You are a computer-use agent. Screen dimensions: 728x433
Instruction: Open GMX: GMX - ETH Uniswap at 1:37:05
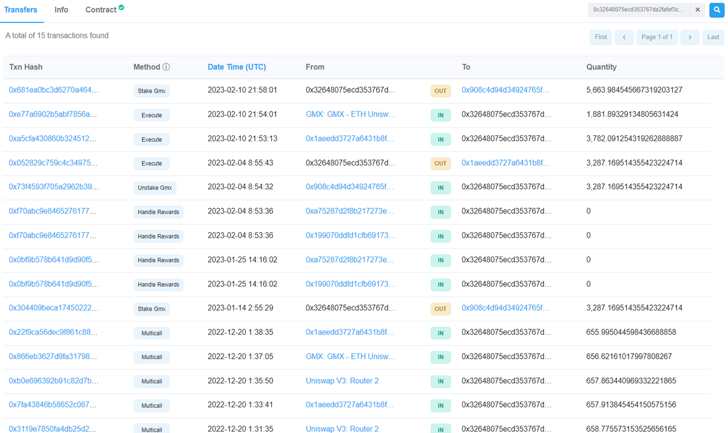tap(351, 357)
